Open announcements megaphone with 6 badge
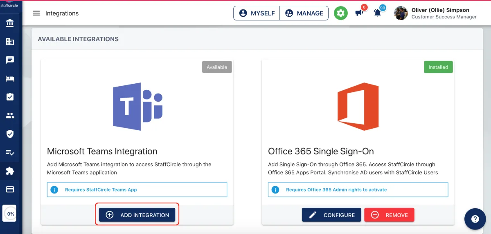The height and width of the screenshot is (234, 491). [x=360, y=12]
